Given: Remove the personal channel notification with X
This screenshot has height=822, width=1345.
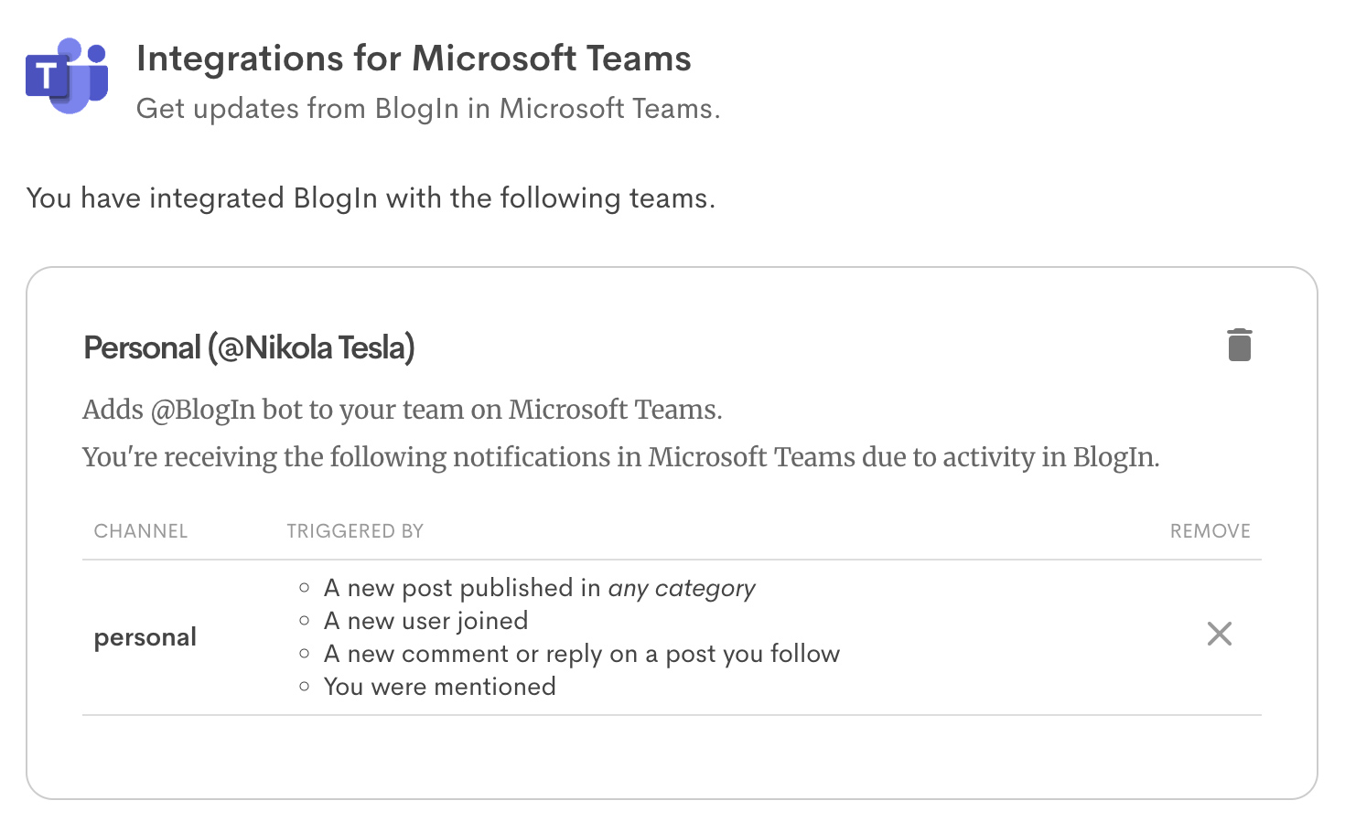Looking at the screenshot, I should pos(1219,634).
